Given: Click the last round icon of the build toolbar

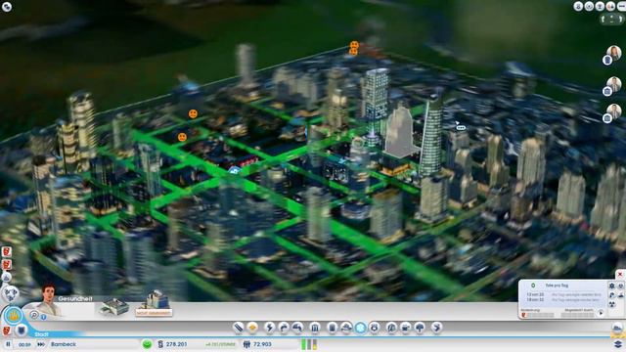Looking at the screenshot, I should tap(437, 328).
